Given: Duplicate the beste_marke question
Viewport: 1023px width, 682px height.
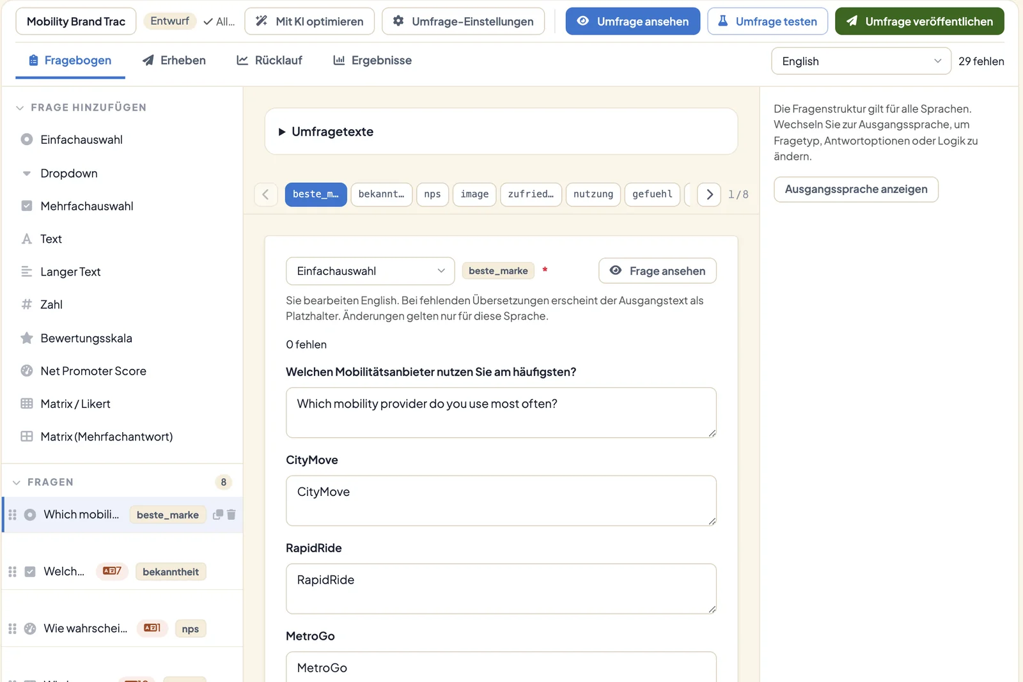Looking at the screenshot, I should click(218, 515).
